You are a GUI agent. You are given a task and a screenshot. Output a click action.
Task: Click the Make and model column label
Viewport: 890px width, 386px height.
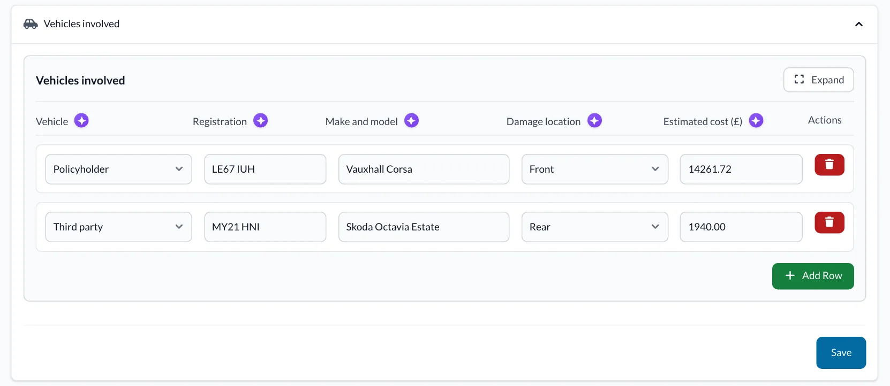[361, 121]
